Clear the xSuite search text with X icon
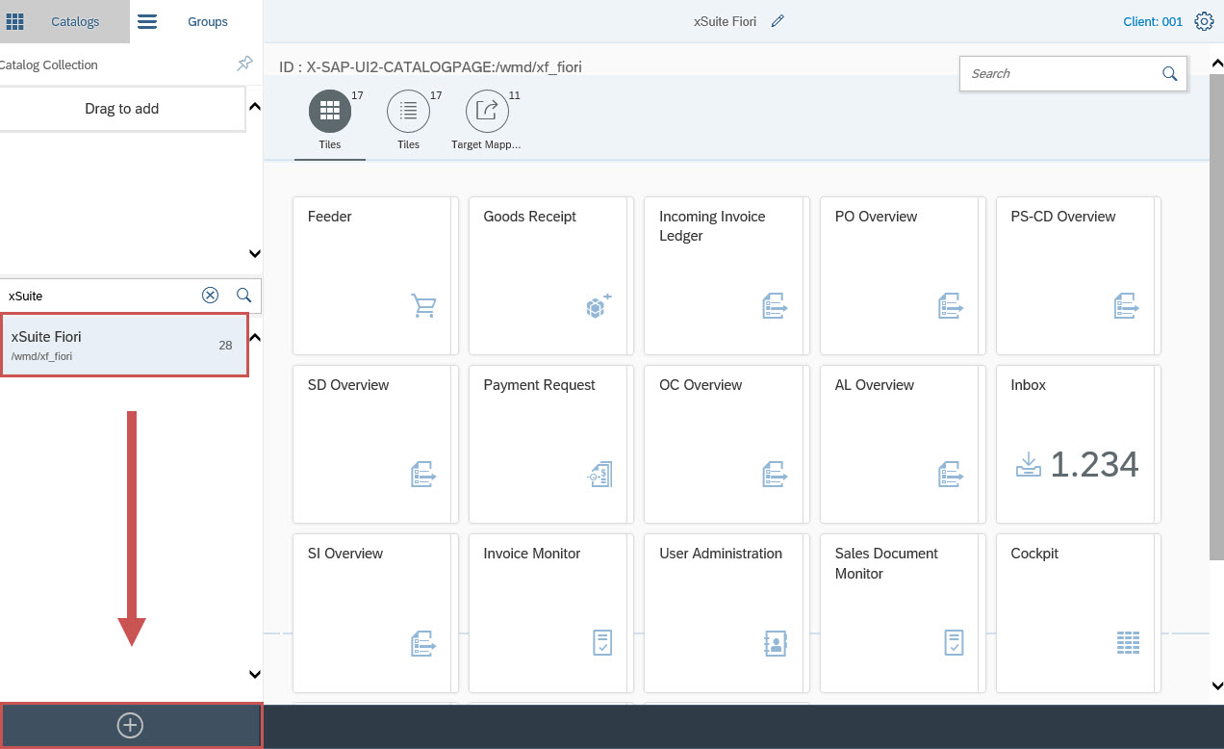This screenshot has height=749, width=1224. [210, 296]
